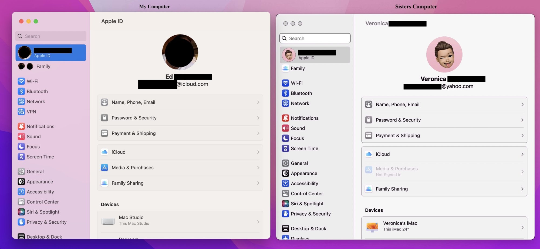The image size is (540, 249).
Task: Open Siri & Spotlight in My Computer sidebar
Action: click(51, 212)
